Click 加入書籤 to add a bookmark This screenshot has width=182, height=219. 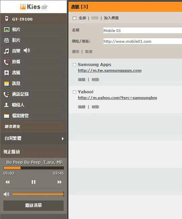[x=111, y=18]
